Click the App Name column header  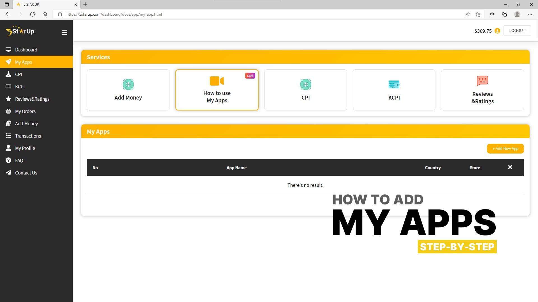click(236, 168)
